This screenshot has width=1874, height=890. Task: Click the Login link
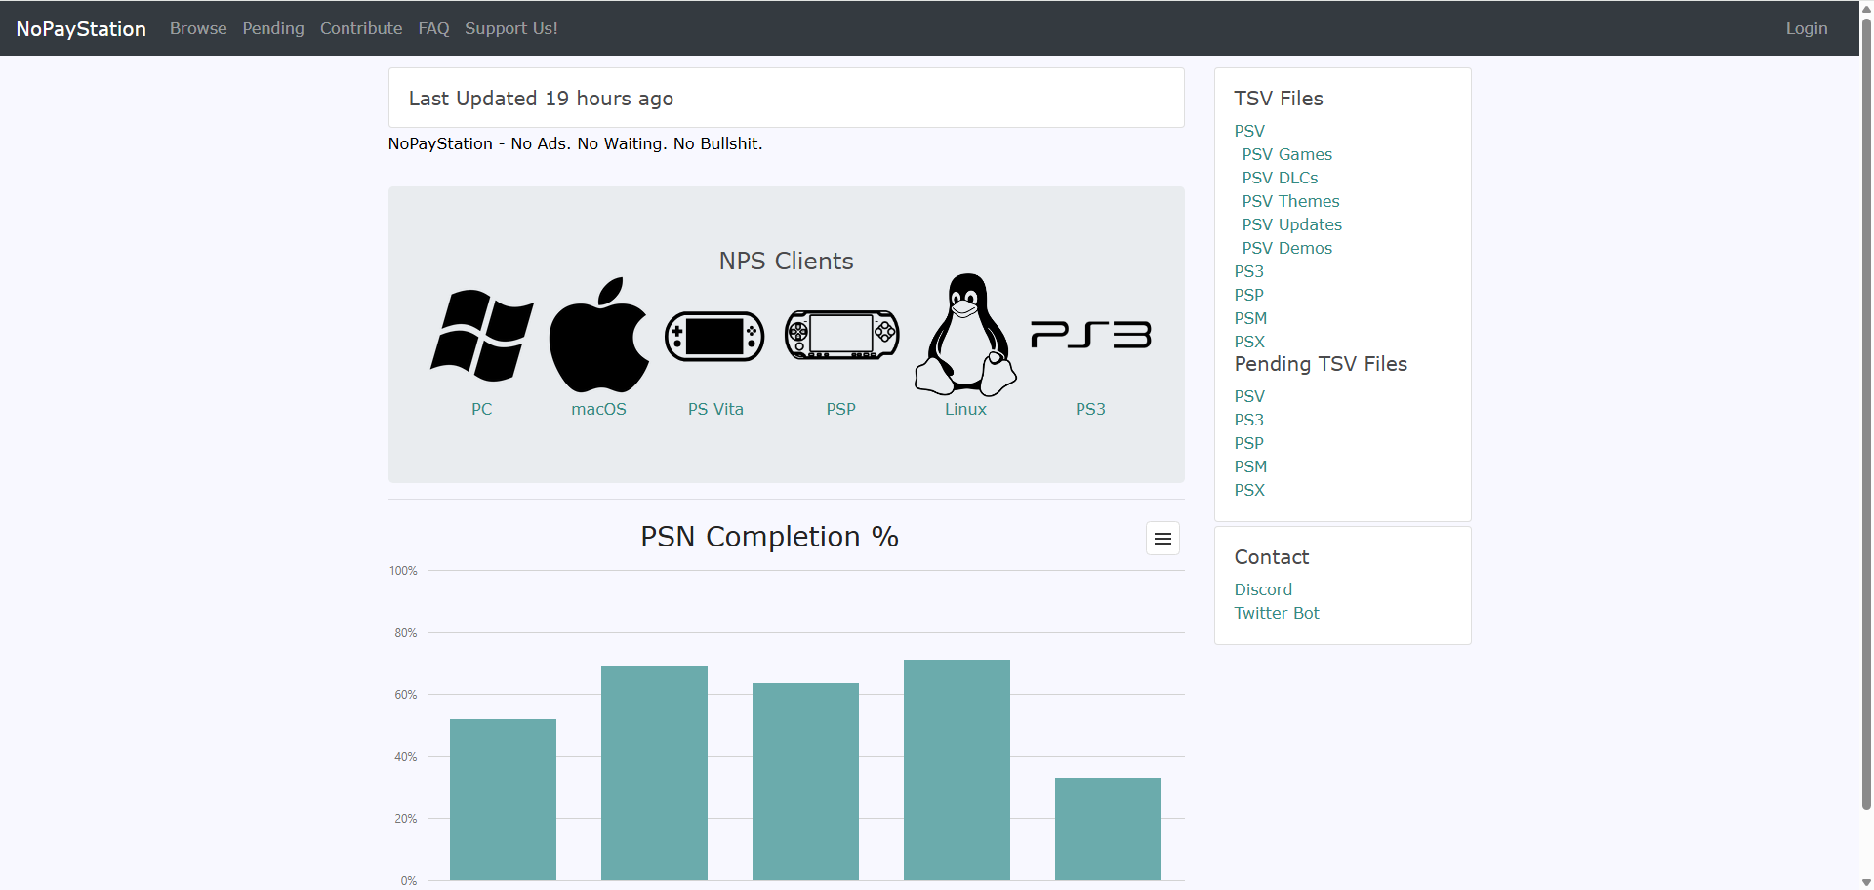point(1807,29)
